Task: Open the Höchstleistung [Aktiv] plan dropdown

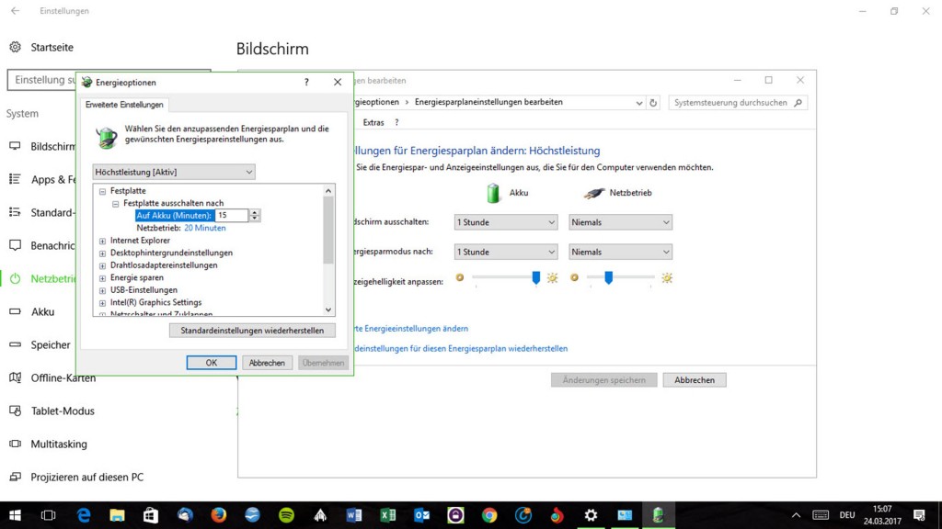Action: coord(174,172)
